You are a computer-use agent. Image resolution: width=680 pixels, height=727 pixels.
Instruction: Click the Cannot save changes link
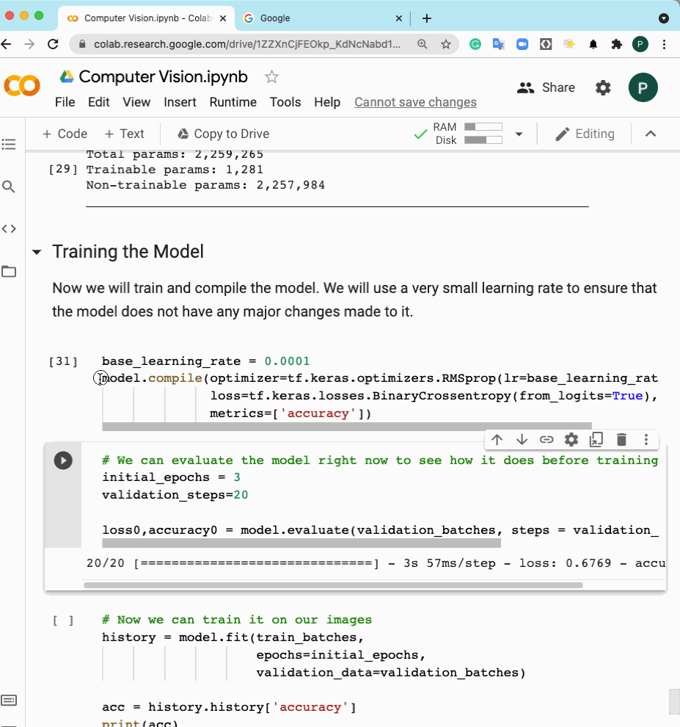(415, 102)
